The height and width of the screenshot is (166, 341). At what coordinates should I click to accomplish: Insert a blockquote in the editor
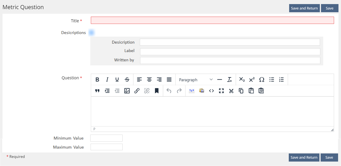97,91
